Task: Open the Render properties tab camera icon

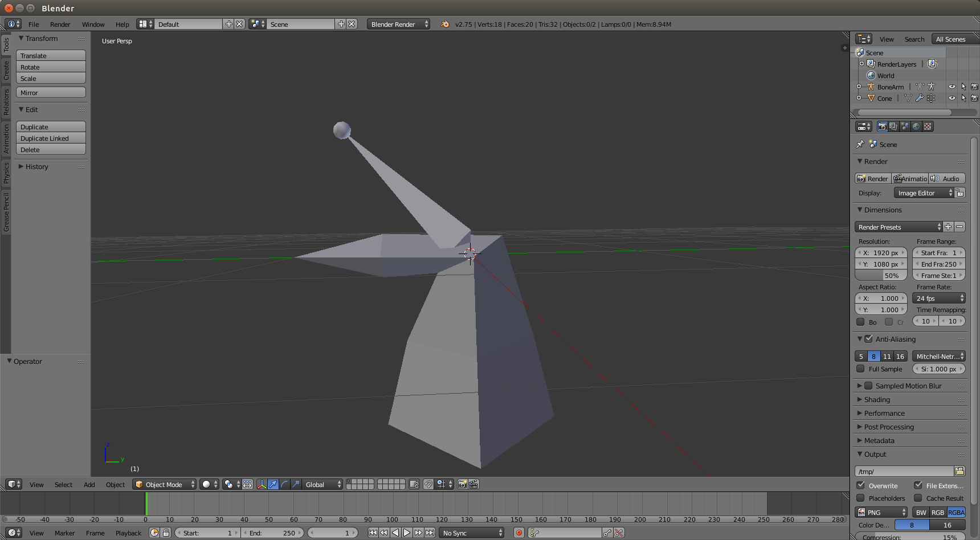Action: point(882,126)
